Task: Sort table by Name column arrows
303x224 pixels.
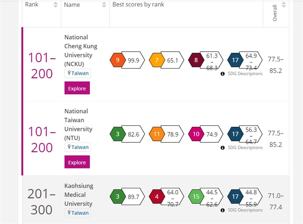Action: [x=104, y=5]
